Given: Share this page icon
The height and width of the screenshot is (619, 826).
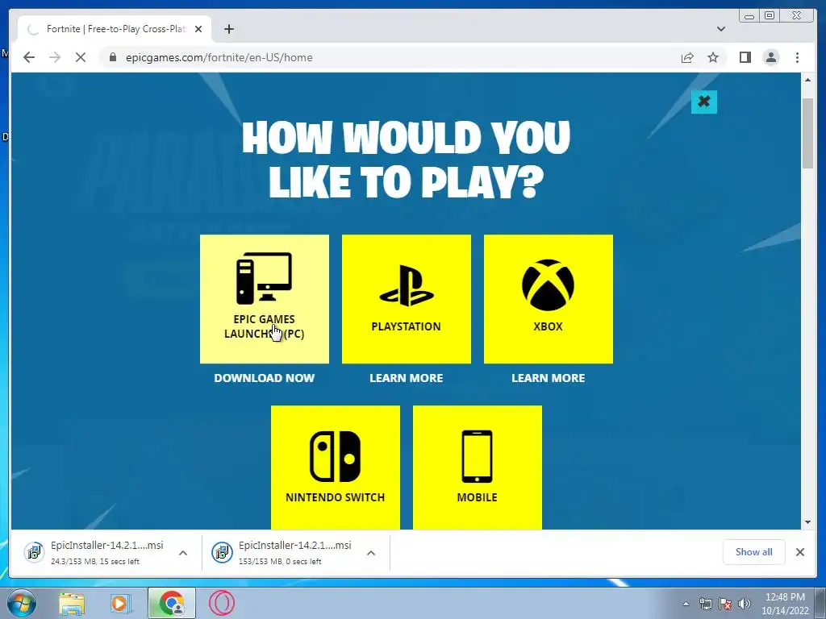Looking at the screenshot, I should point(687,57).
